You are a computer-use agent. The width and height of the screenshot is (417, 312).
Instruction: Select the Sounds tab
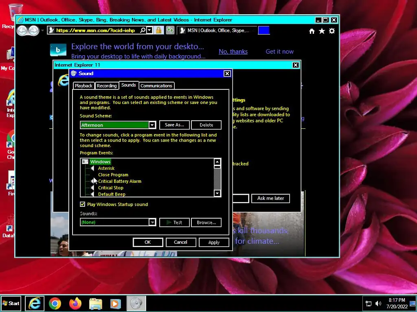tap(129, 85)
